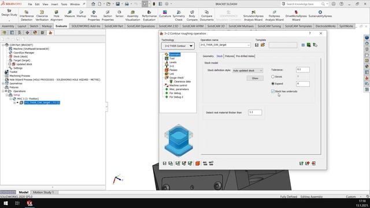
Task: Click the Expand value input field
Action: click(303, 84)
